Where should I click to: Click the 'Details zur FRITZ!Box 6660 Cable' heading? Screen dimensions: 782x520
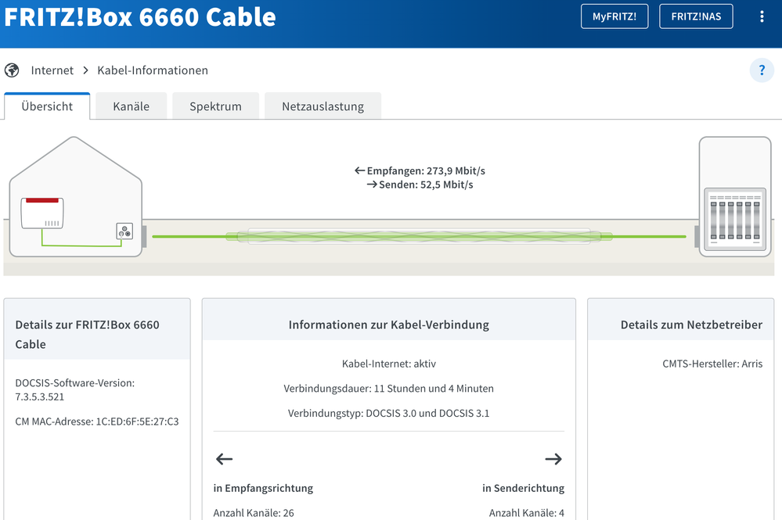tap(87, 334)
